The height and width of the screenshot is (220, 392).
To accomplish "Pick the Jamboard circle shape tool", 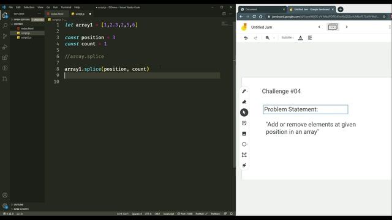I will click(244, 144).
